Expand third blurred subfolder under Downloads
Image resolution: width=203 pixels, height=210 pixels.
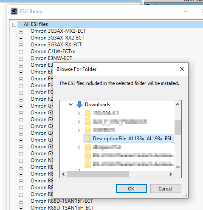click(x=79, y=130)
